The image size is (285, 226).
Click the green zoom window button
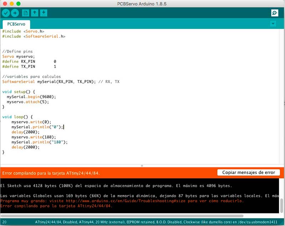[x=19, y=4]
